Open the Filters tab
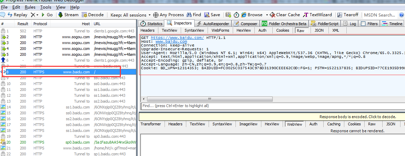The image size is (405, 156). click(369, 23)
